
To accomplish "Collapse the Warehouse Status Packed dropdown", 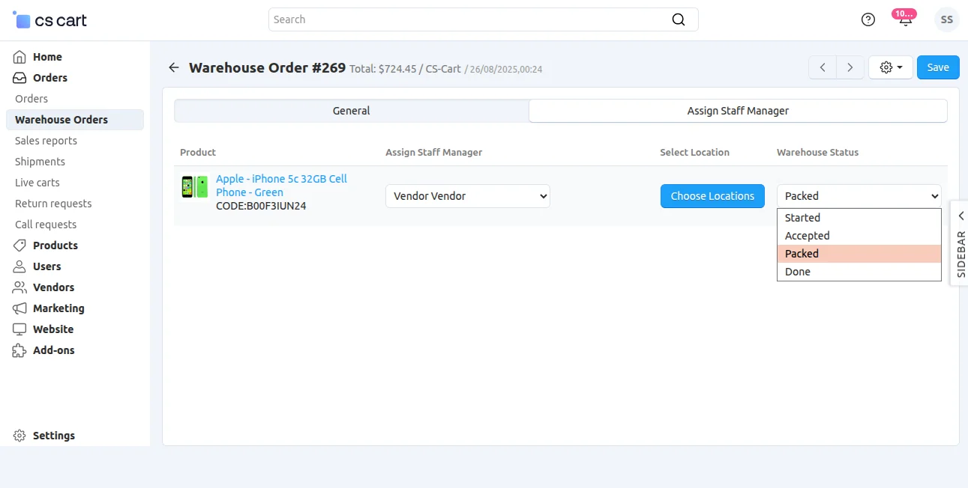I will pyautogui.click(x=859, y=196).
